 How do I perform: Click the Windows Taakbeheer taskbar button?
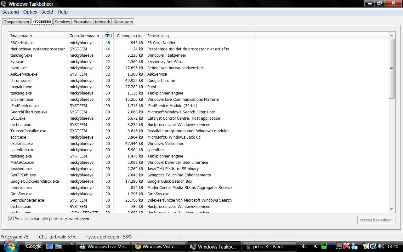click(214, 247)
